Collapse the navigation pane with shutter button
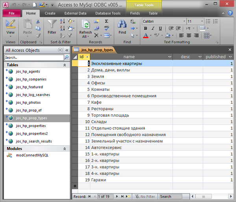 point(67,50)
